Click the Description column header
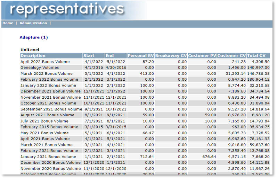The height and width of the screenshot is (179, 277). [33, 56]
